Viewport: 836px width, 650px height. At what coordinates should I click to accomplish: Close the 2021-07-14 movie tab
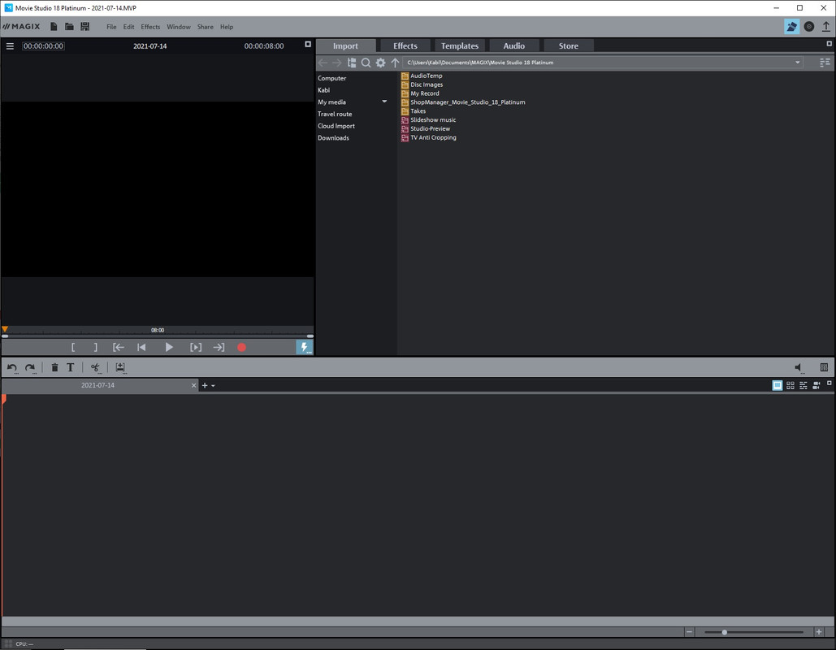pos(193,385)
